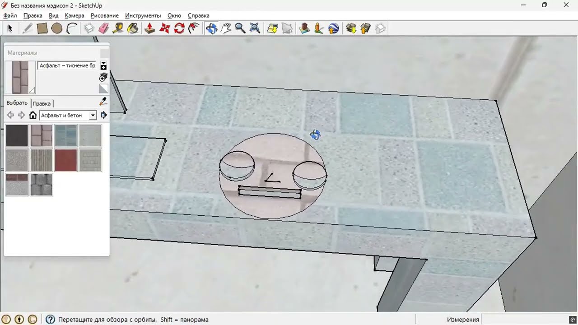Image resolution: width=578 pixels, height=325 pixels.
Task: Switch to the Правка tab
Action: click(42, 103)
